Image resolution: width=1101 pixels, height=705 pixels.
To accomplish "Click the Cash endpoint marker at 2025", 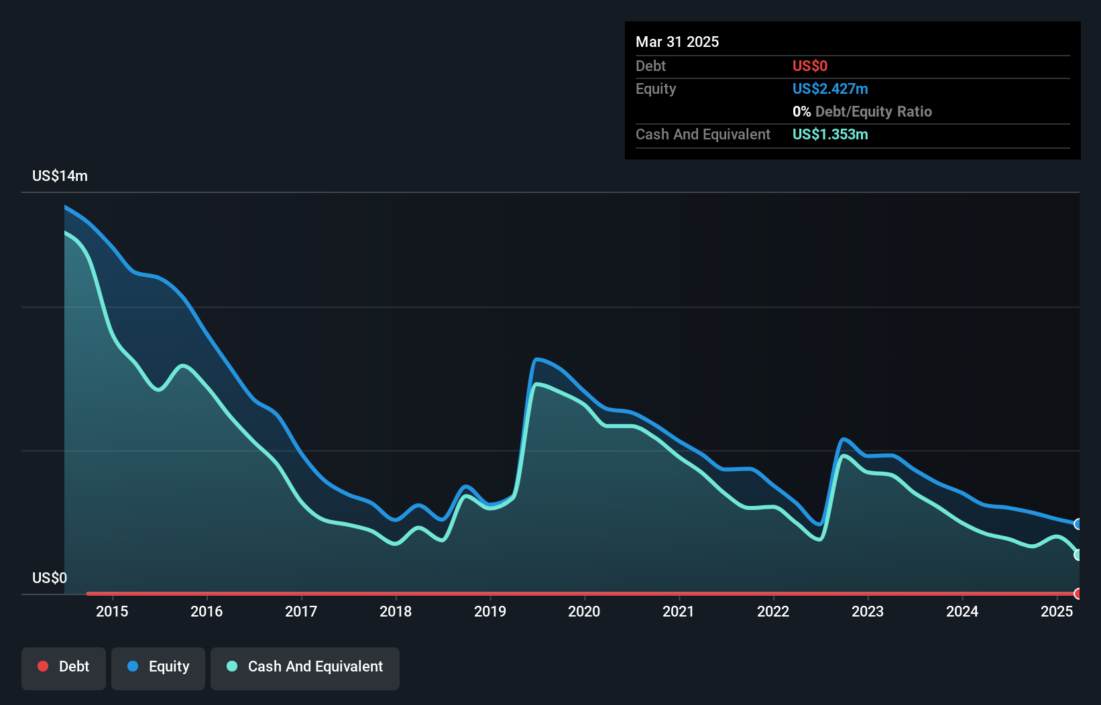I will [x=1078, y=555].
